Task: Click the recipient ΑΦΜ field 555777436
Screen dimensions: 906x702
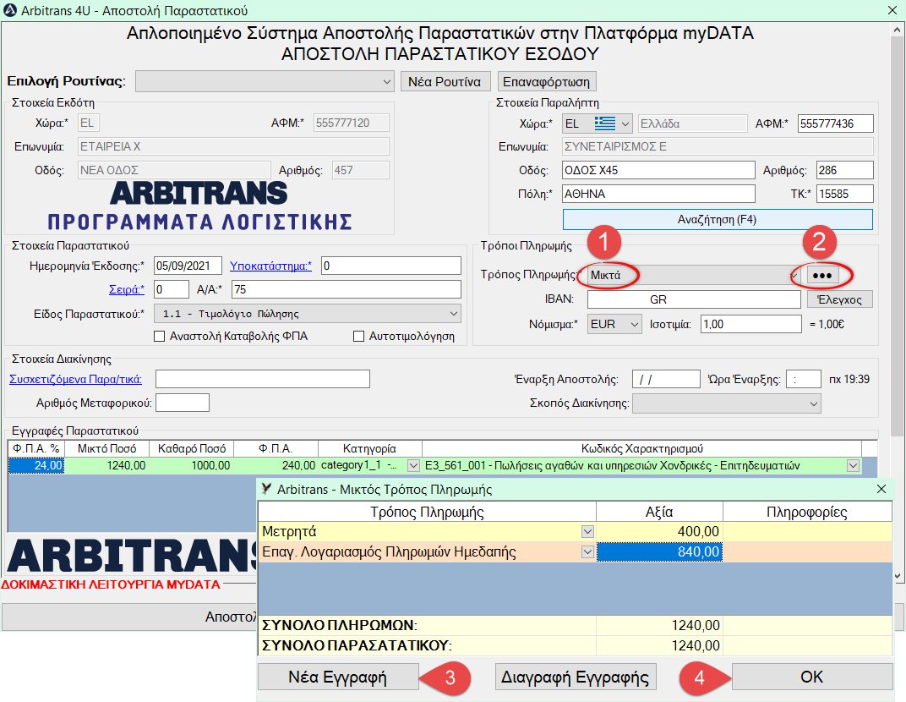Action: 836,123
